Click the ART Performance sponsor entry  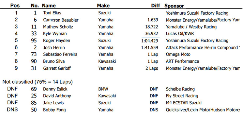[182, 61]
